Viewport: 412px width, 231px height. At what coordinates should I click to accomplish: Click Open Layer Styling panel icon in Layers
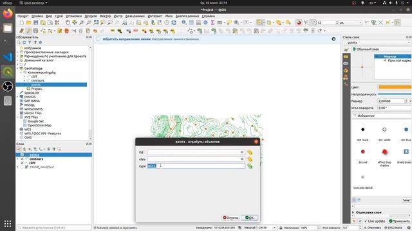(19, 149)
